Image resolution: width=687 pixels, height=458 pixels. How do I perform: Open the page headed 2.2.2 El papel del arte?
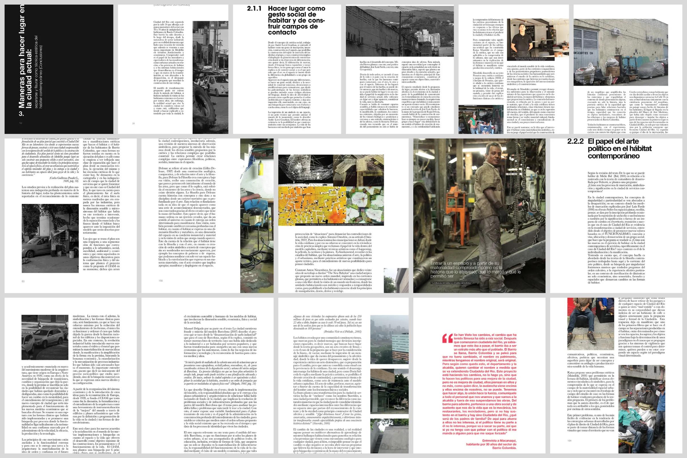click(616, 216)
